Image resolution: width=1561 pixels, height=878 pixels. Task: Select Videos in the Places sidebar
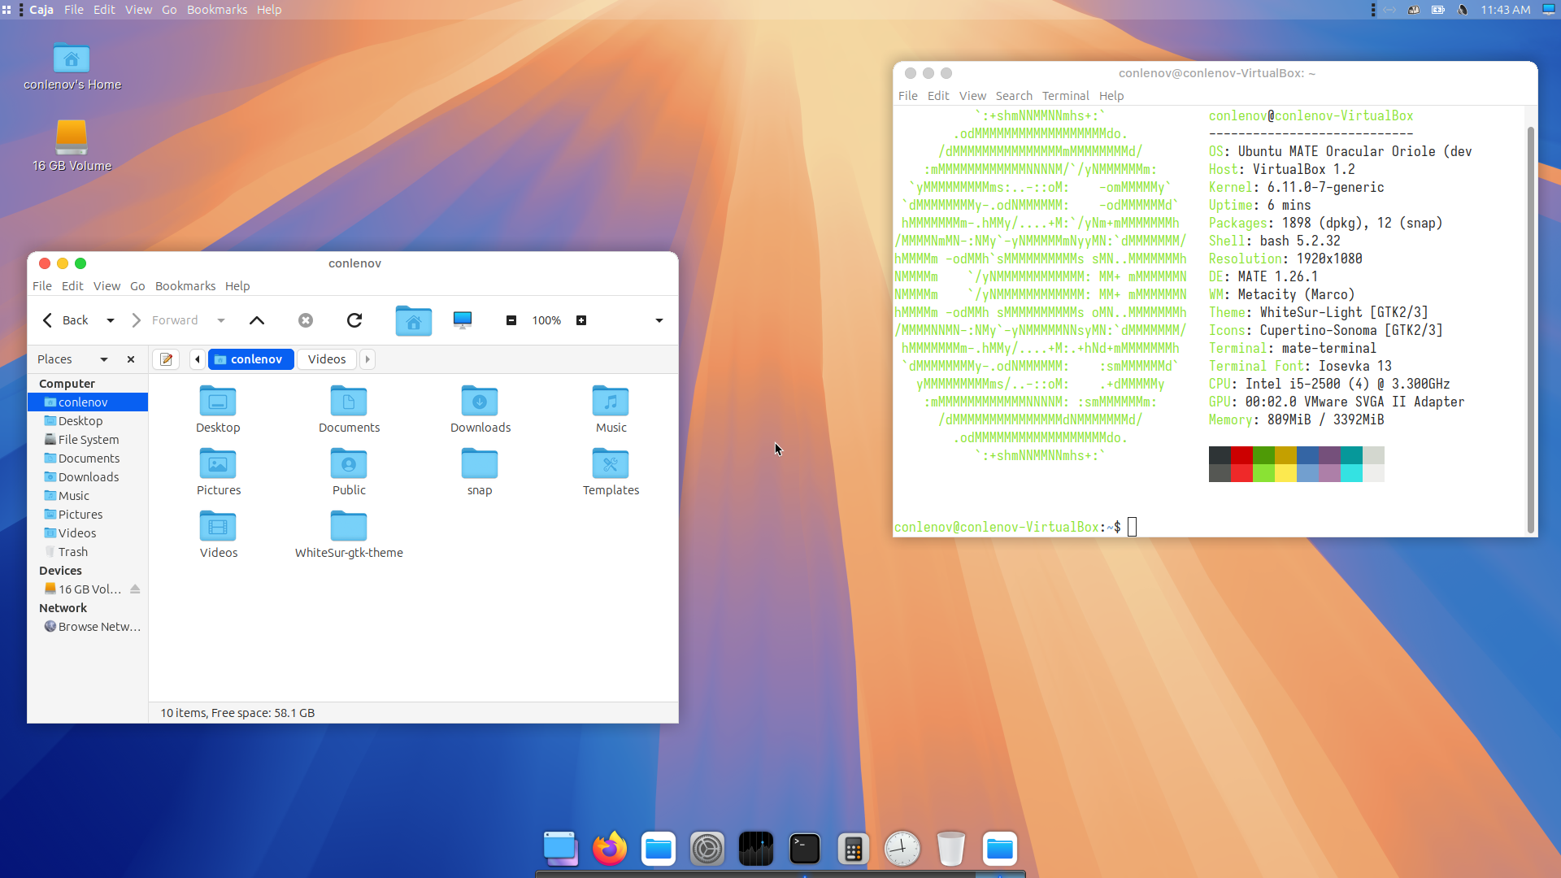[88, 533]
